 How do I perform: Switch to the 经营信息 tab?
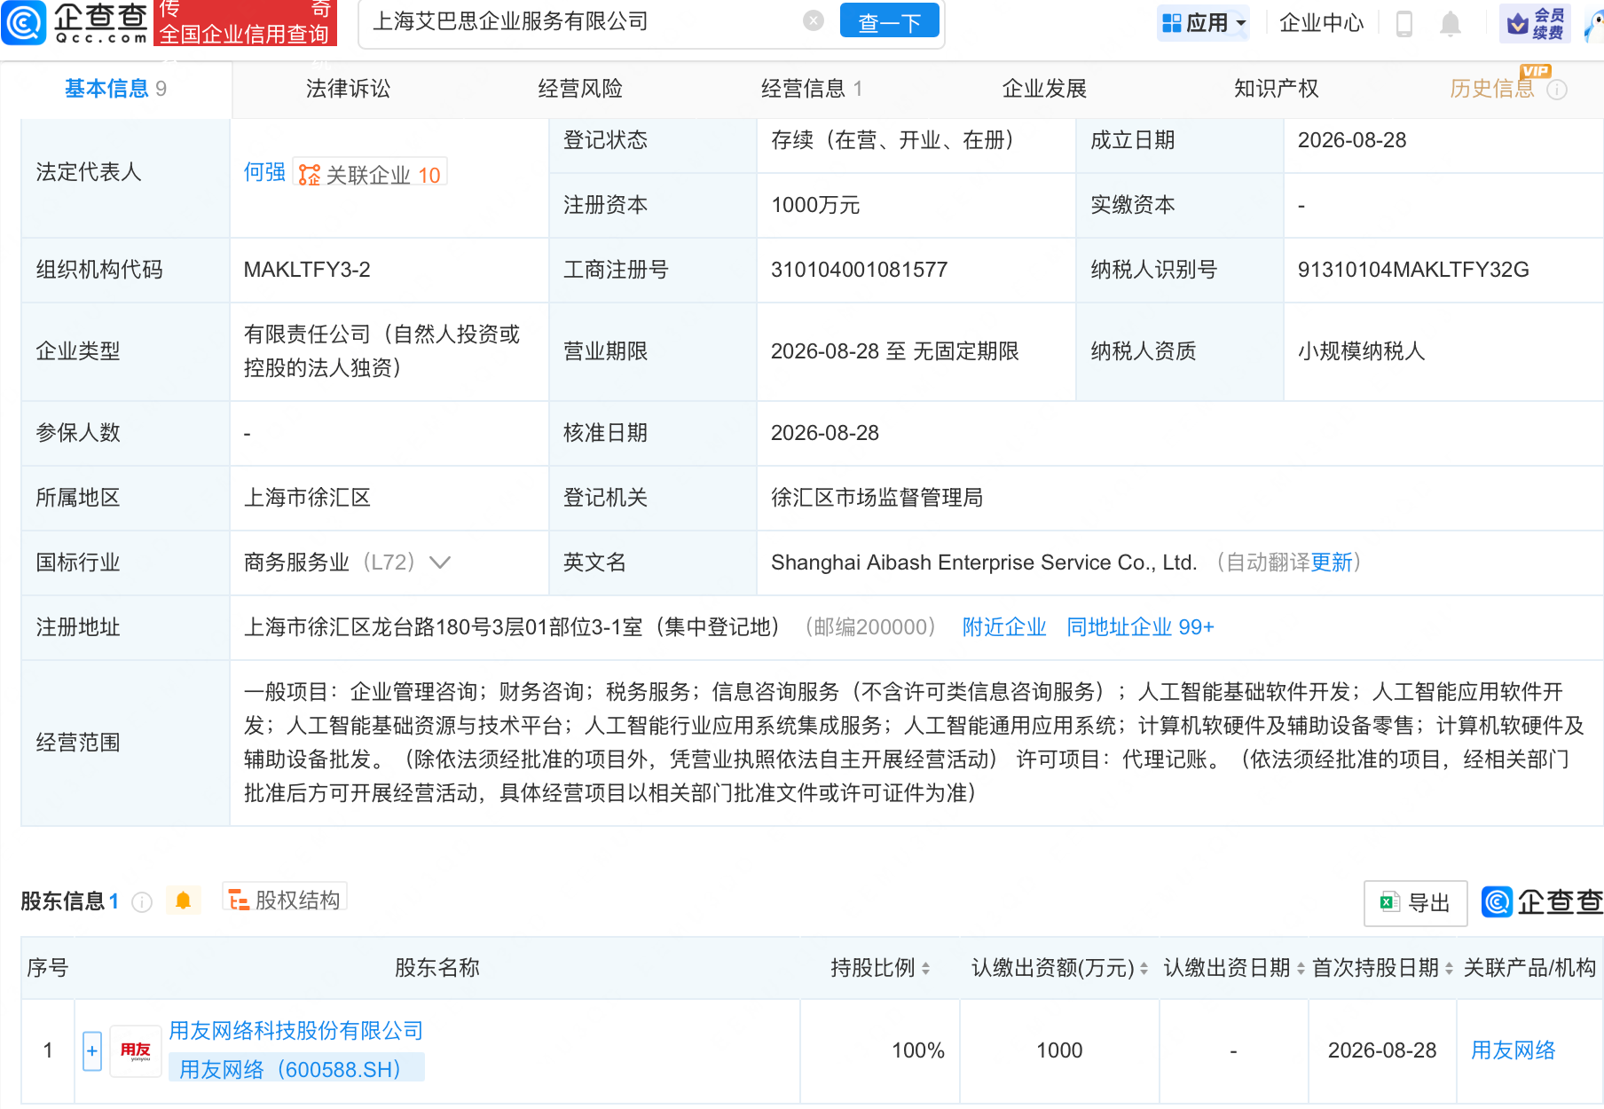coord(812,89)
